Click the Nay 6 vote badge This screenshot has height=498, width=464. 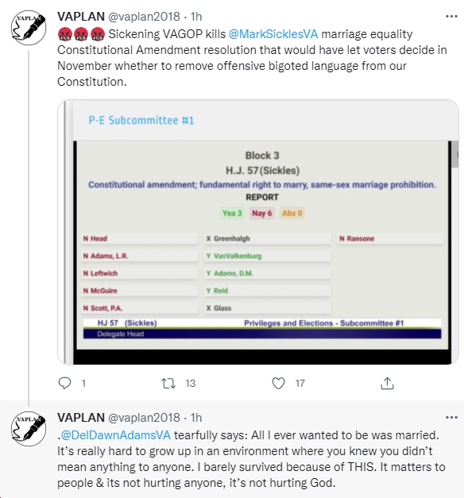pyautogui.click(x=262, y=213)
